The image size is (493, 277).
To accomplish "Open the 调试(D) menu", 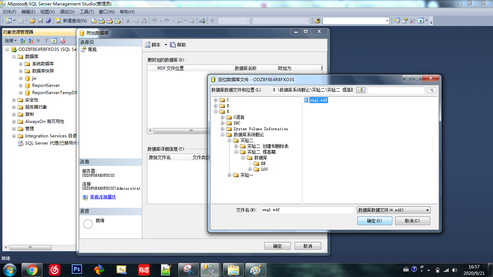I will point(67,12).
